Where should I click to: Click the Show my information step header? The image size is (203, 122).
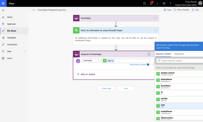coord(116,31)
